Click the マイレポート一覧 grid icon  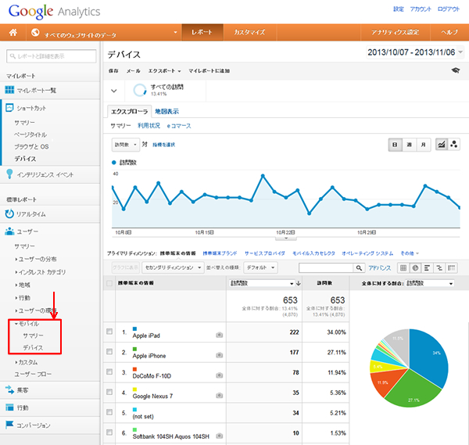9,90
